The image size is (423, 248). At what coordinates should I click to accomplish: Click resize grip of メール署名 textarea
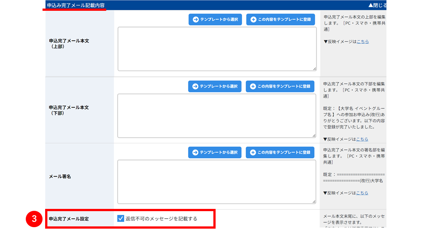tap(314, 202)
